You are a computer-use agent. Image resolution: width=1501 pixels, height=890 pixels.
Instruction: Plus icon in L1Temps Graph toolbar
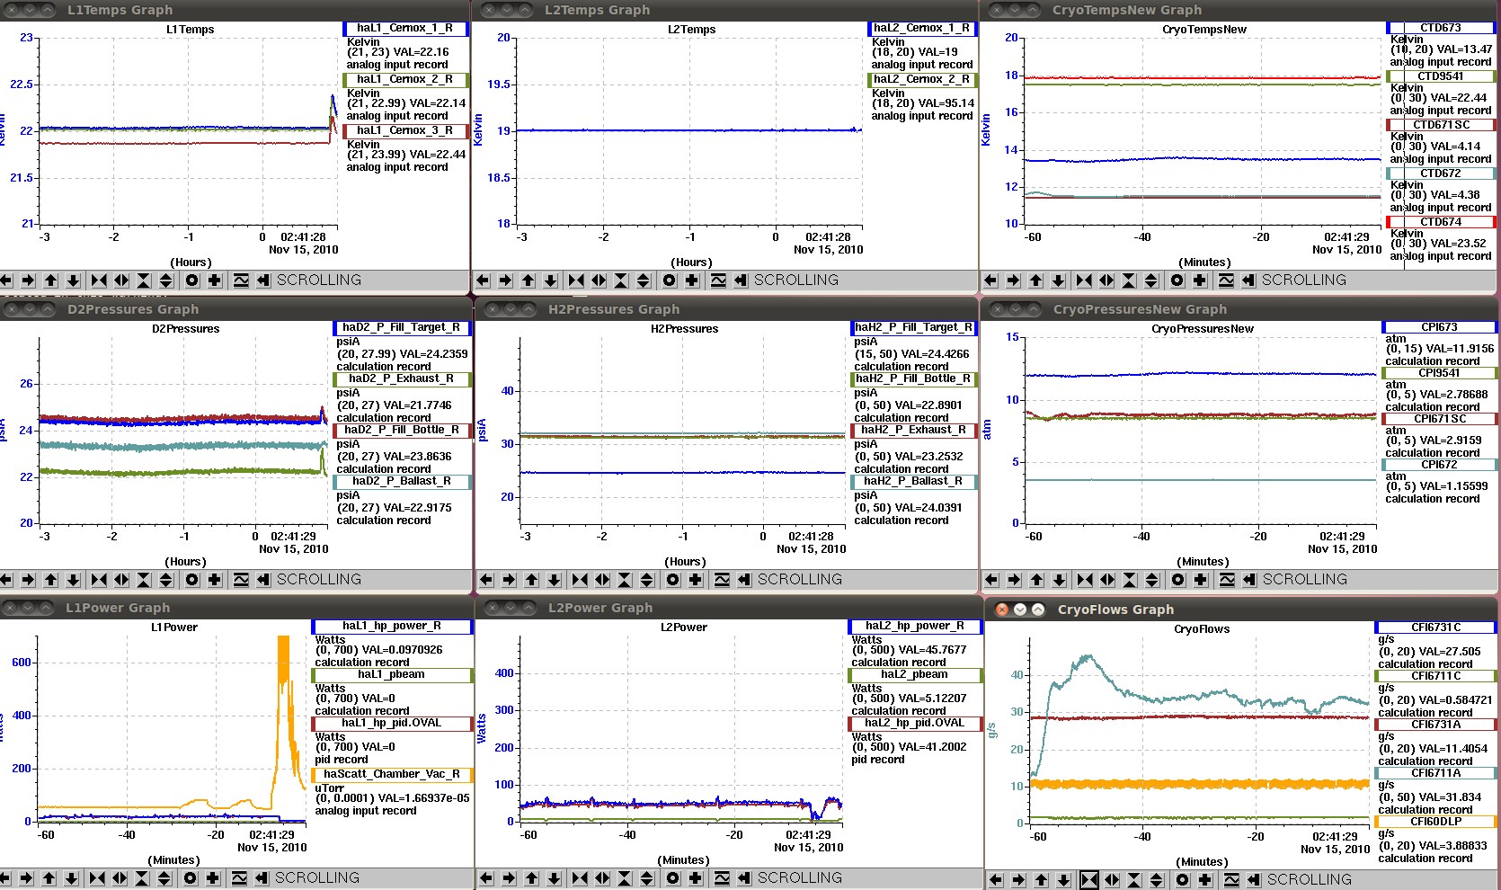pos(214,280)
